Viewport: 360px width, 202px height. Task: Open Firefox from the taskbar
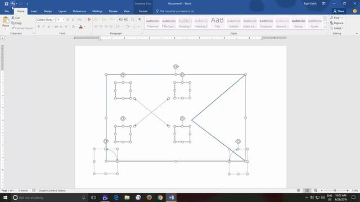point(149,198)
